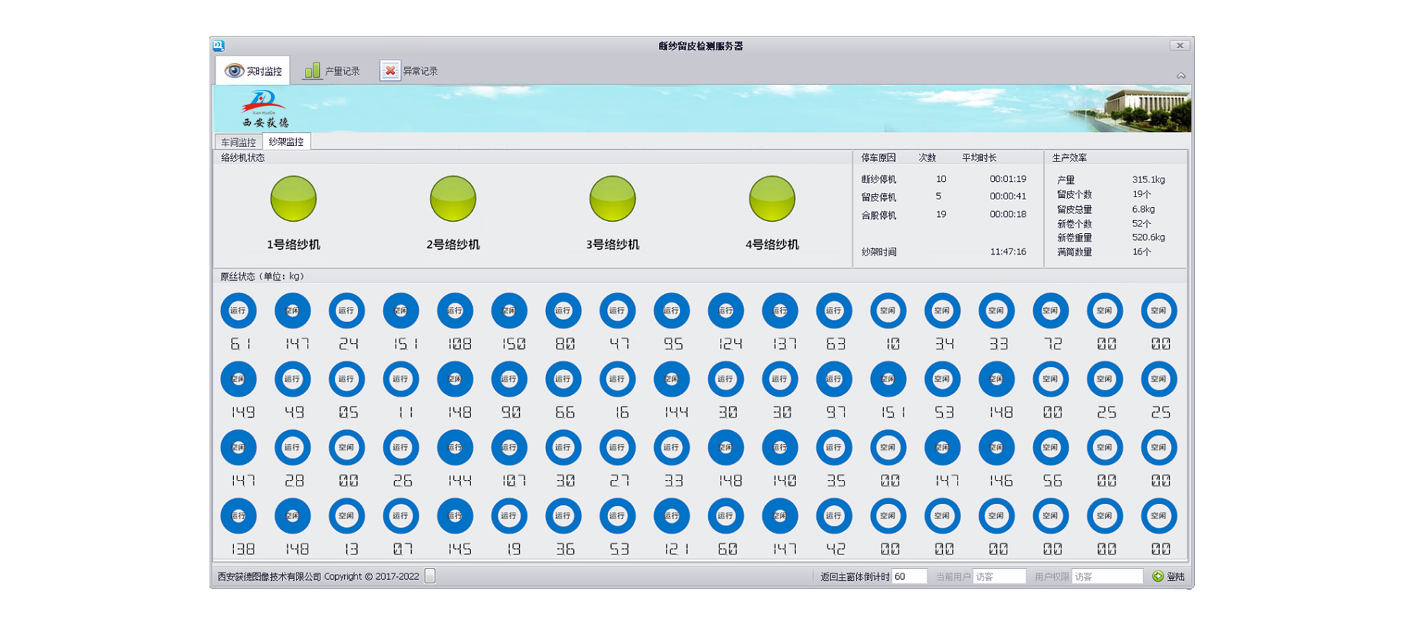The width and height of the screenshot is (1405, 626).
Task: Select the spool ring with value 10.8
Action: point(455,311)
